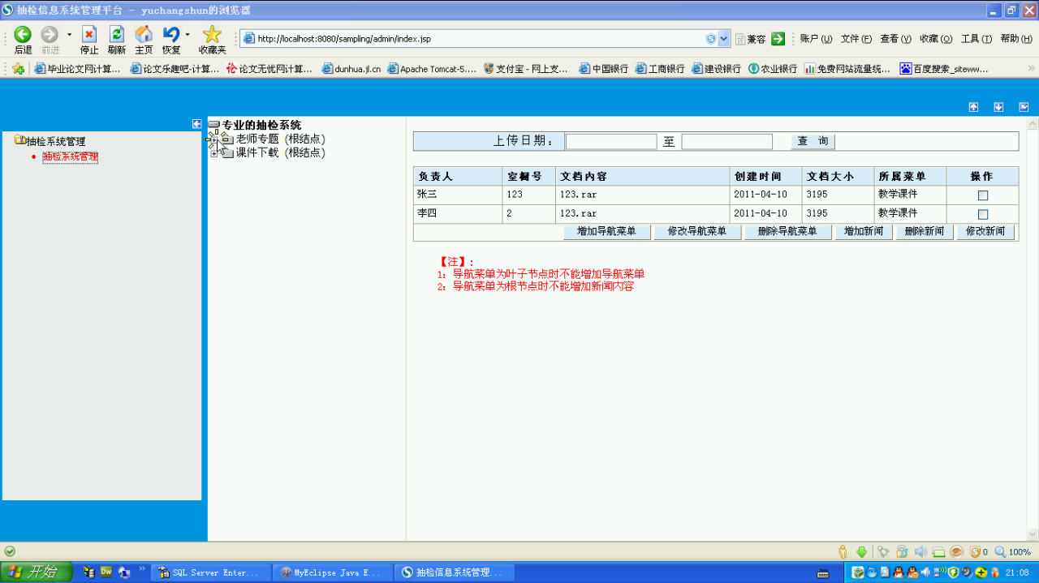Select the 专业的抽检系统 tree root

[261, 126]
